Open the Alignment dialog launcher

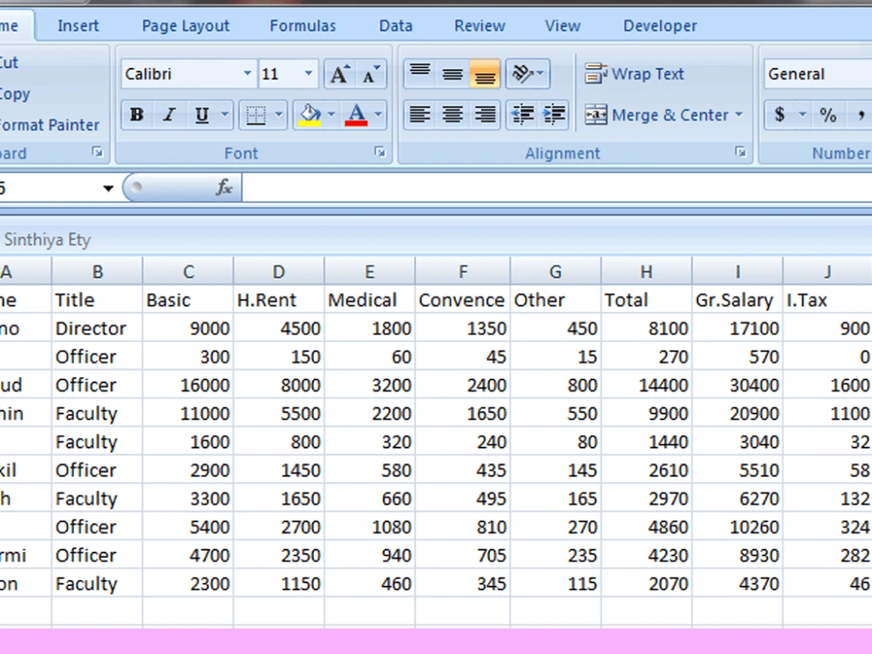coord(740,152)
